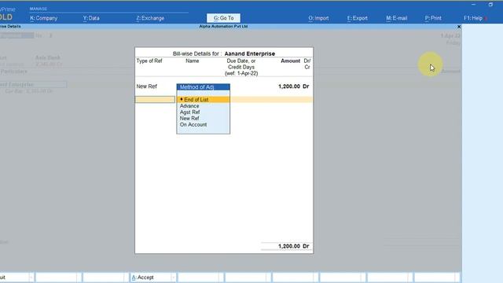The image size is (503, 283).
Task: Minimize the application window
Action: point(473,5)
